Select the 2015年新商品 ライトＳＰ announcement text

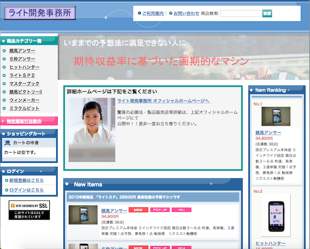pos(124,197)
